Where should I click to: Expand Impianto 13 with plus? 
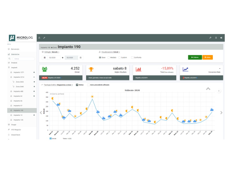(34, 115)
